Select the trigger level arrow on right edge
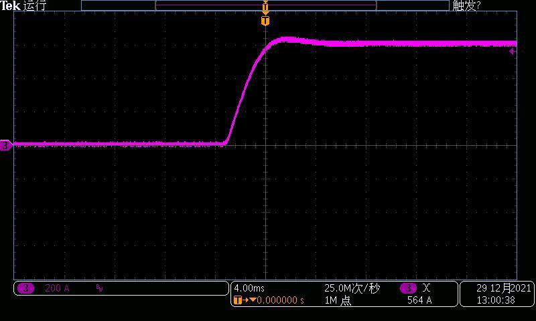 click(513, 51)
